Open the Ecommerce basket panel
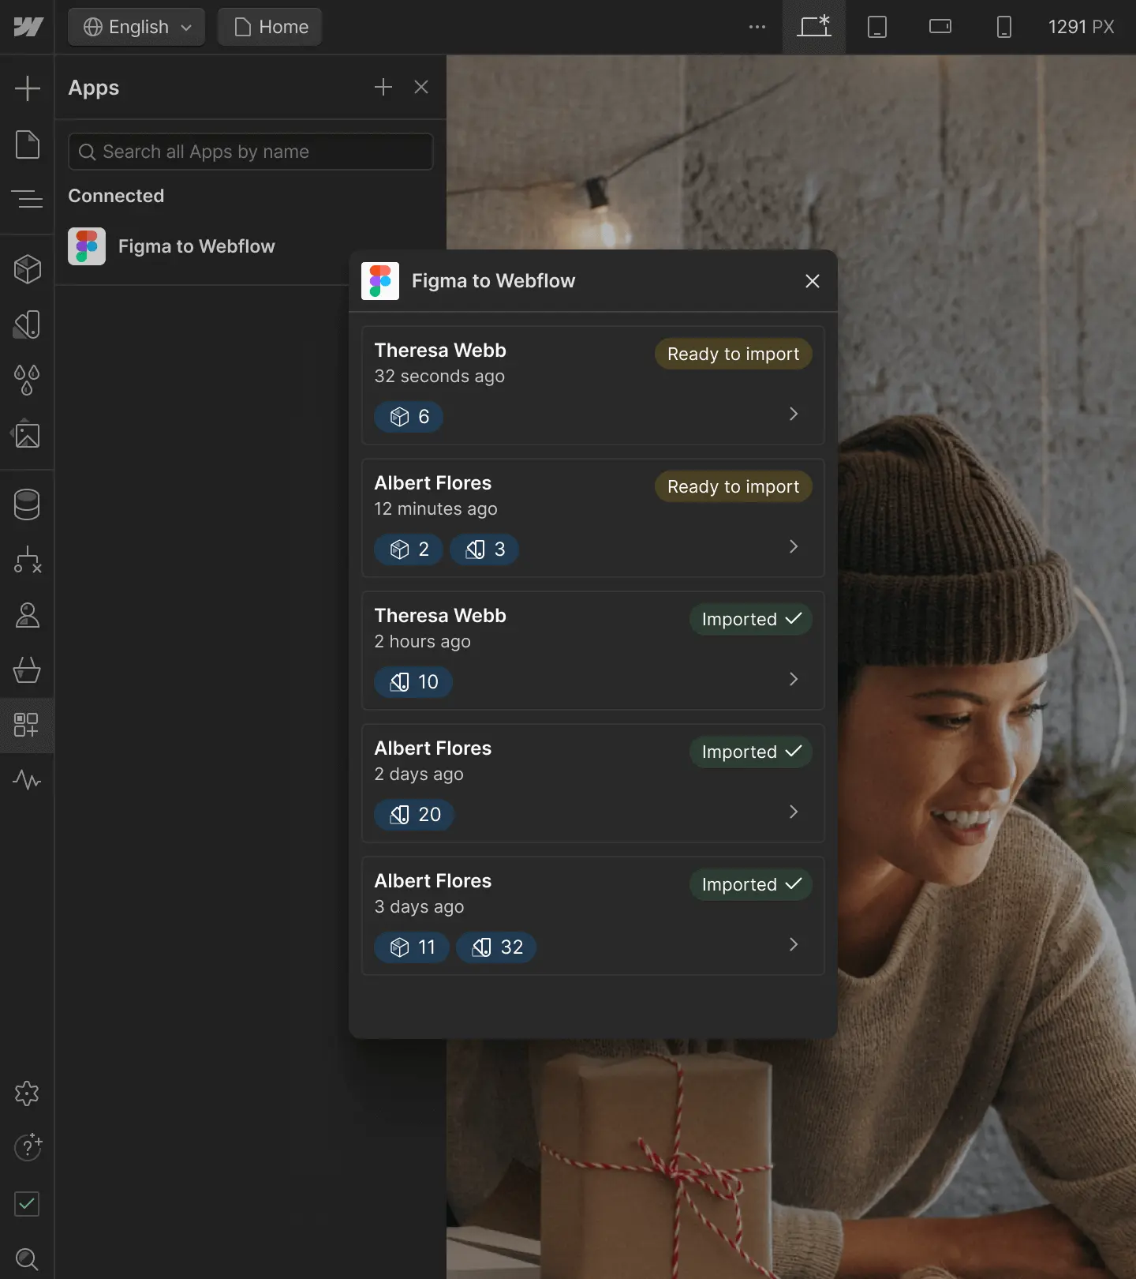Image resolution: width=1136 pixels, height=1279 pixels. (x=28, y=670)
